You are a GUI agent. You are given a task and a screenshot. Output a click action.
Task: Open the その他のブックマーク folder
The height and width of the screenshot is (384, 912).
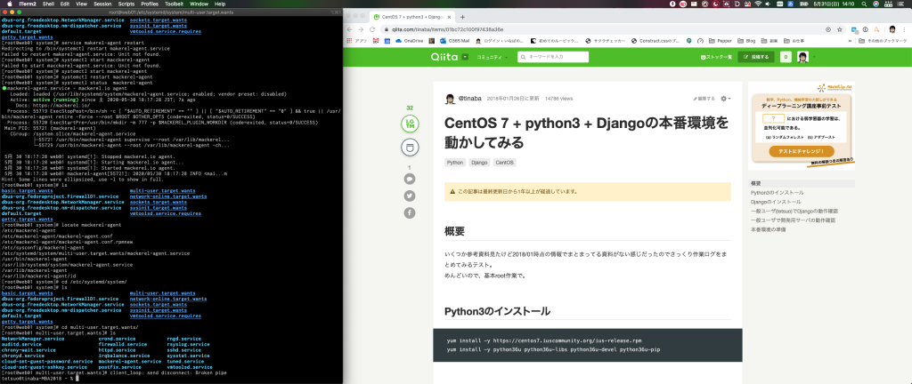pyautogui.click(x=883, y=41)
